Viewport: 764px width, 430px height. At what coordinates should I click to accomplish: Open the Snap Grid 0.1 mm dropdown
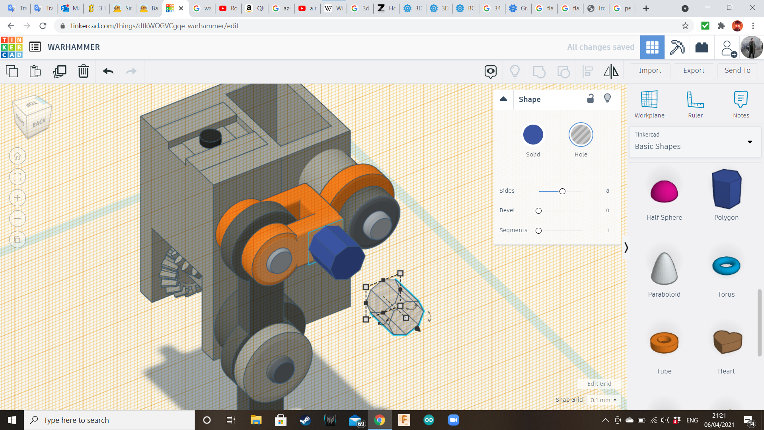click(x=603, y=400)
